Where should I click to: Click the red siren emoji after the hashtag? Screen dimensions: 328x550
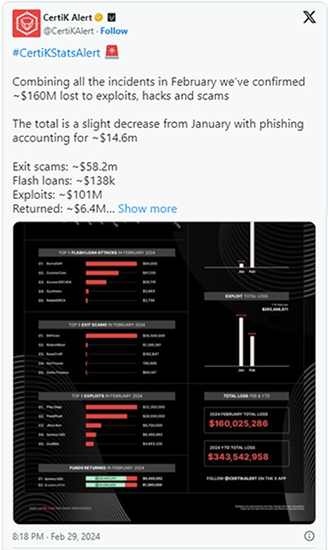click(112, 52)
